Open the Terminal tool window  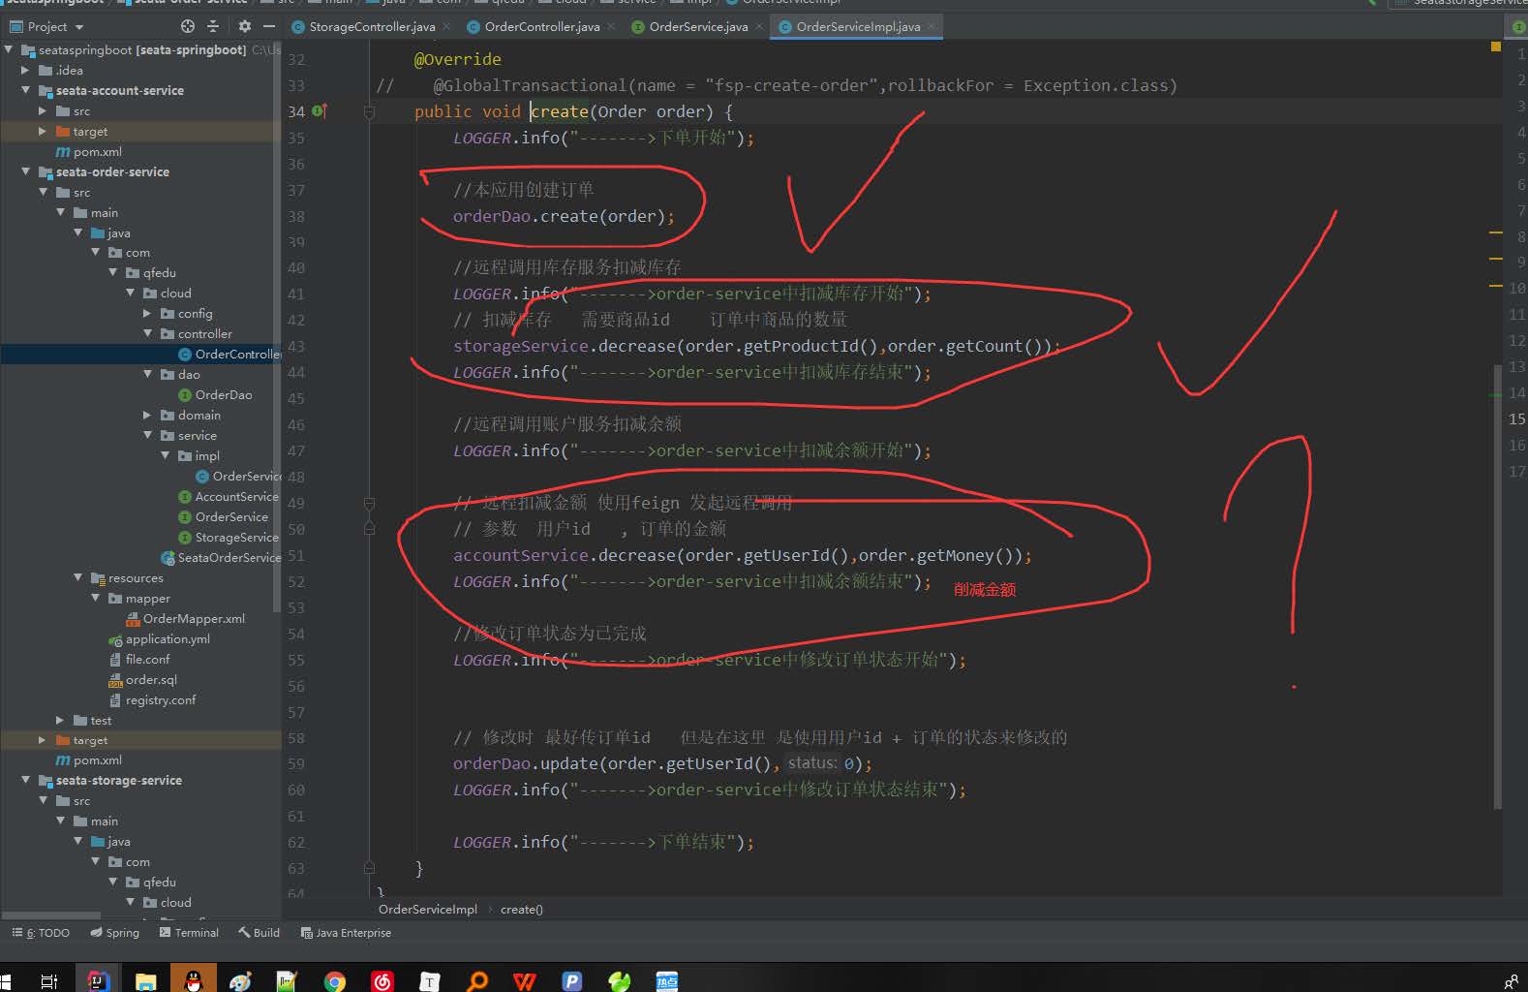(189, 933)
